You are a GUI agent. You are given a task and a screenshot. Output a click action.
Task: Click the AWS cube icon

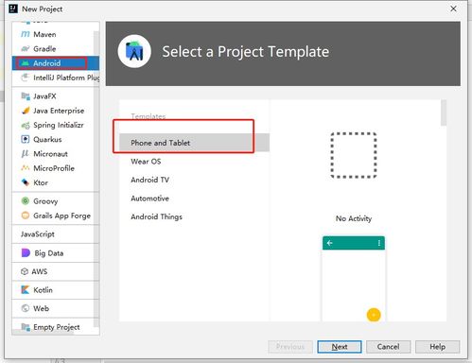(x=25, y=271)
